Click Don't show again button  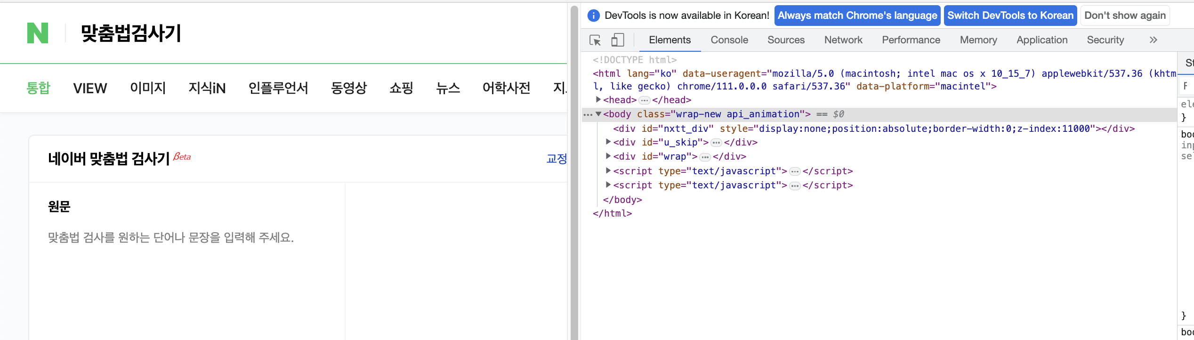pyautogui.click(x=1125, y=16)
